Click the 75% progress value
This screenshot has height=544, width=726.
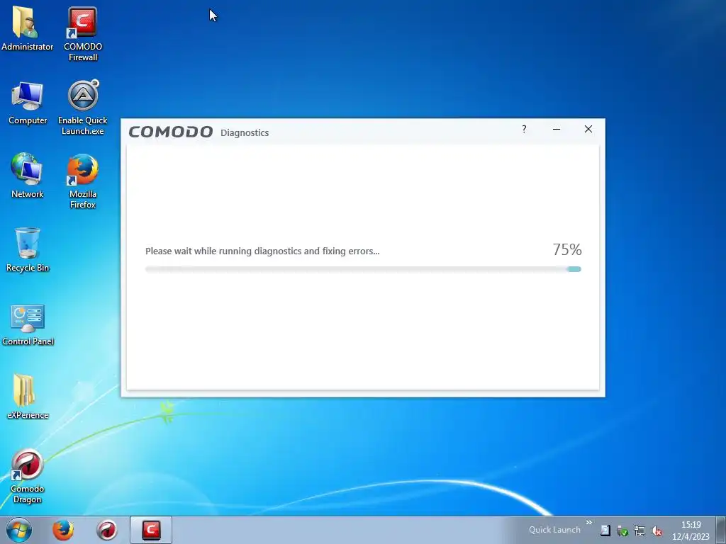[566, 250]
